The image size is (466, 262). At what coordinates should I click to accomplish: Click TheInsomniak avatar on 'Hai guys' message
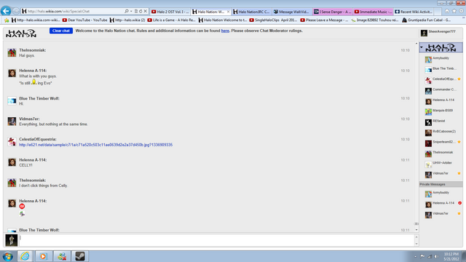coord(12,52)
